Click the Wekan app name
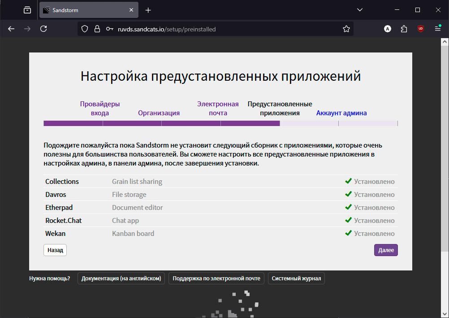This screenshot has width=449, height=318. click(55, 233)
